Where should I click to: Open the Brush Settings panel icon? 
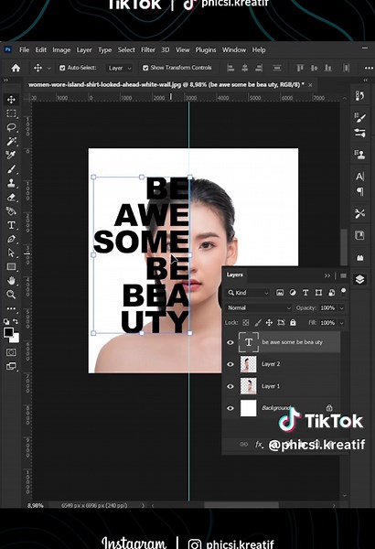359,117
